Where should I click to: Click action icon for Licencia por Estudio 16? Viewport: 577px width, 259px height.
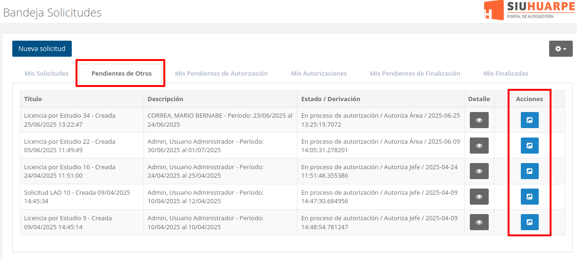529,171
